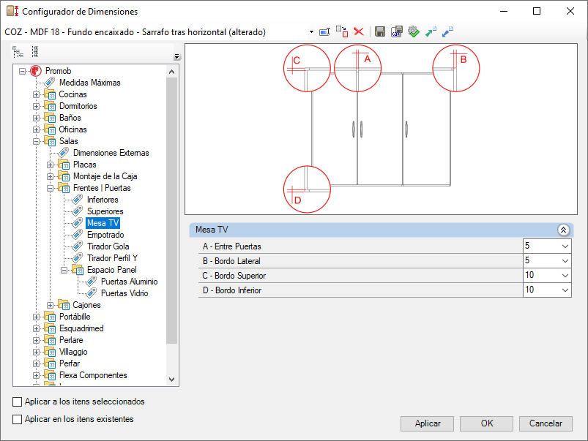Viewport: 588px width, 441px height.
Task: Collapse the Frentes | Puertas node
Action: point(50,188)
